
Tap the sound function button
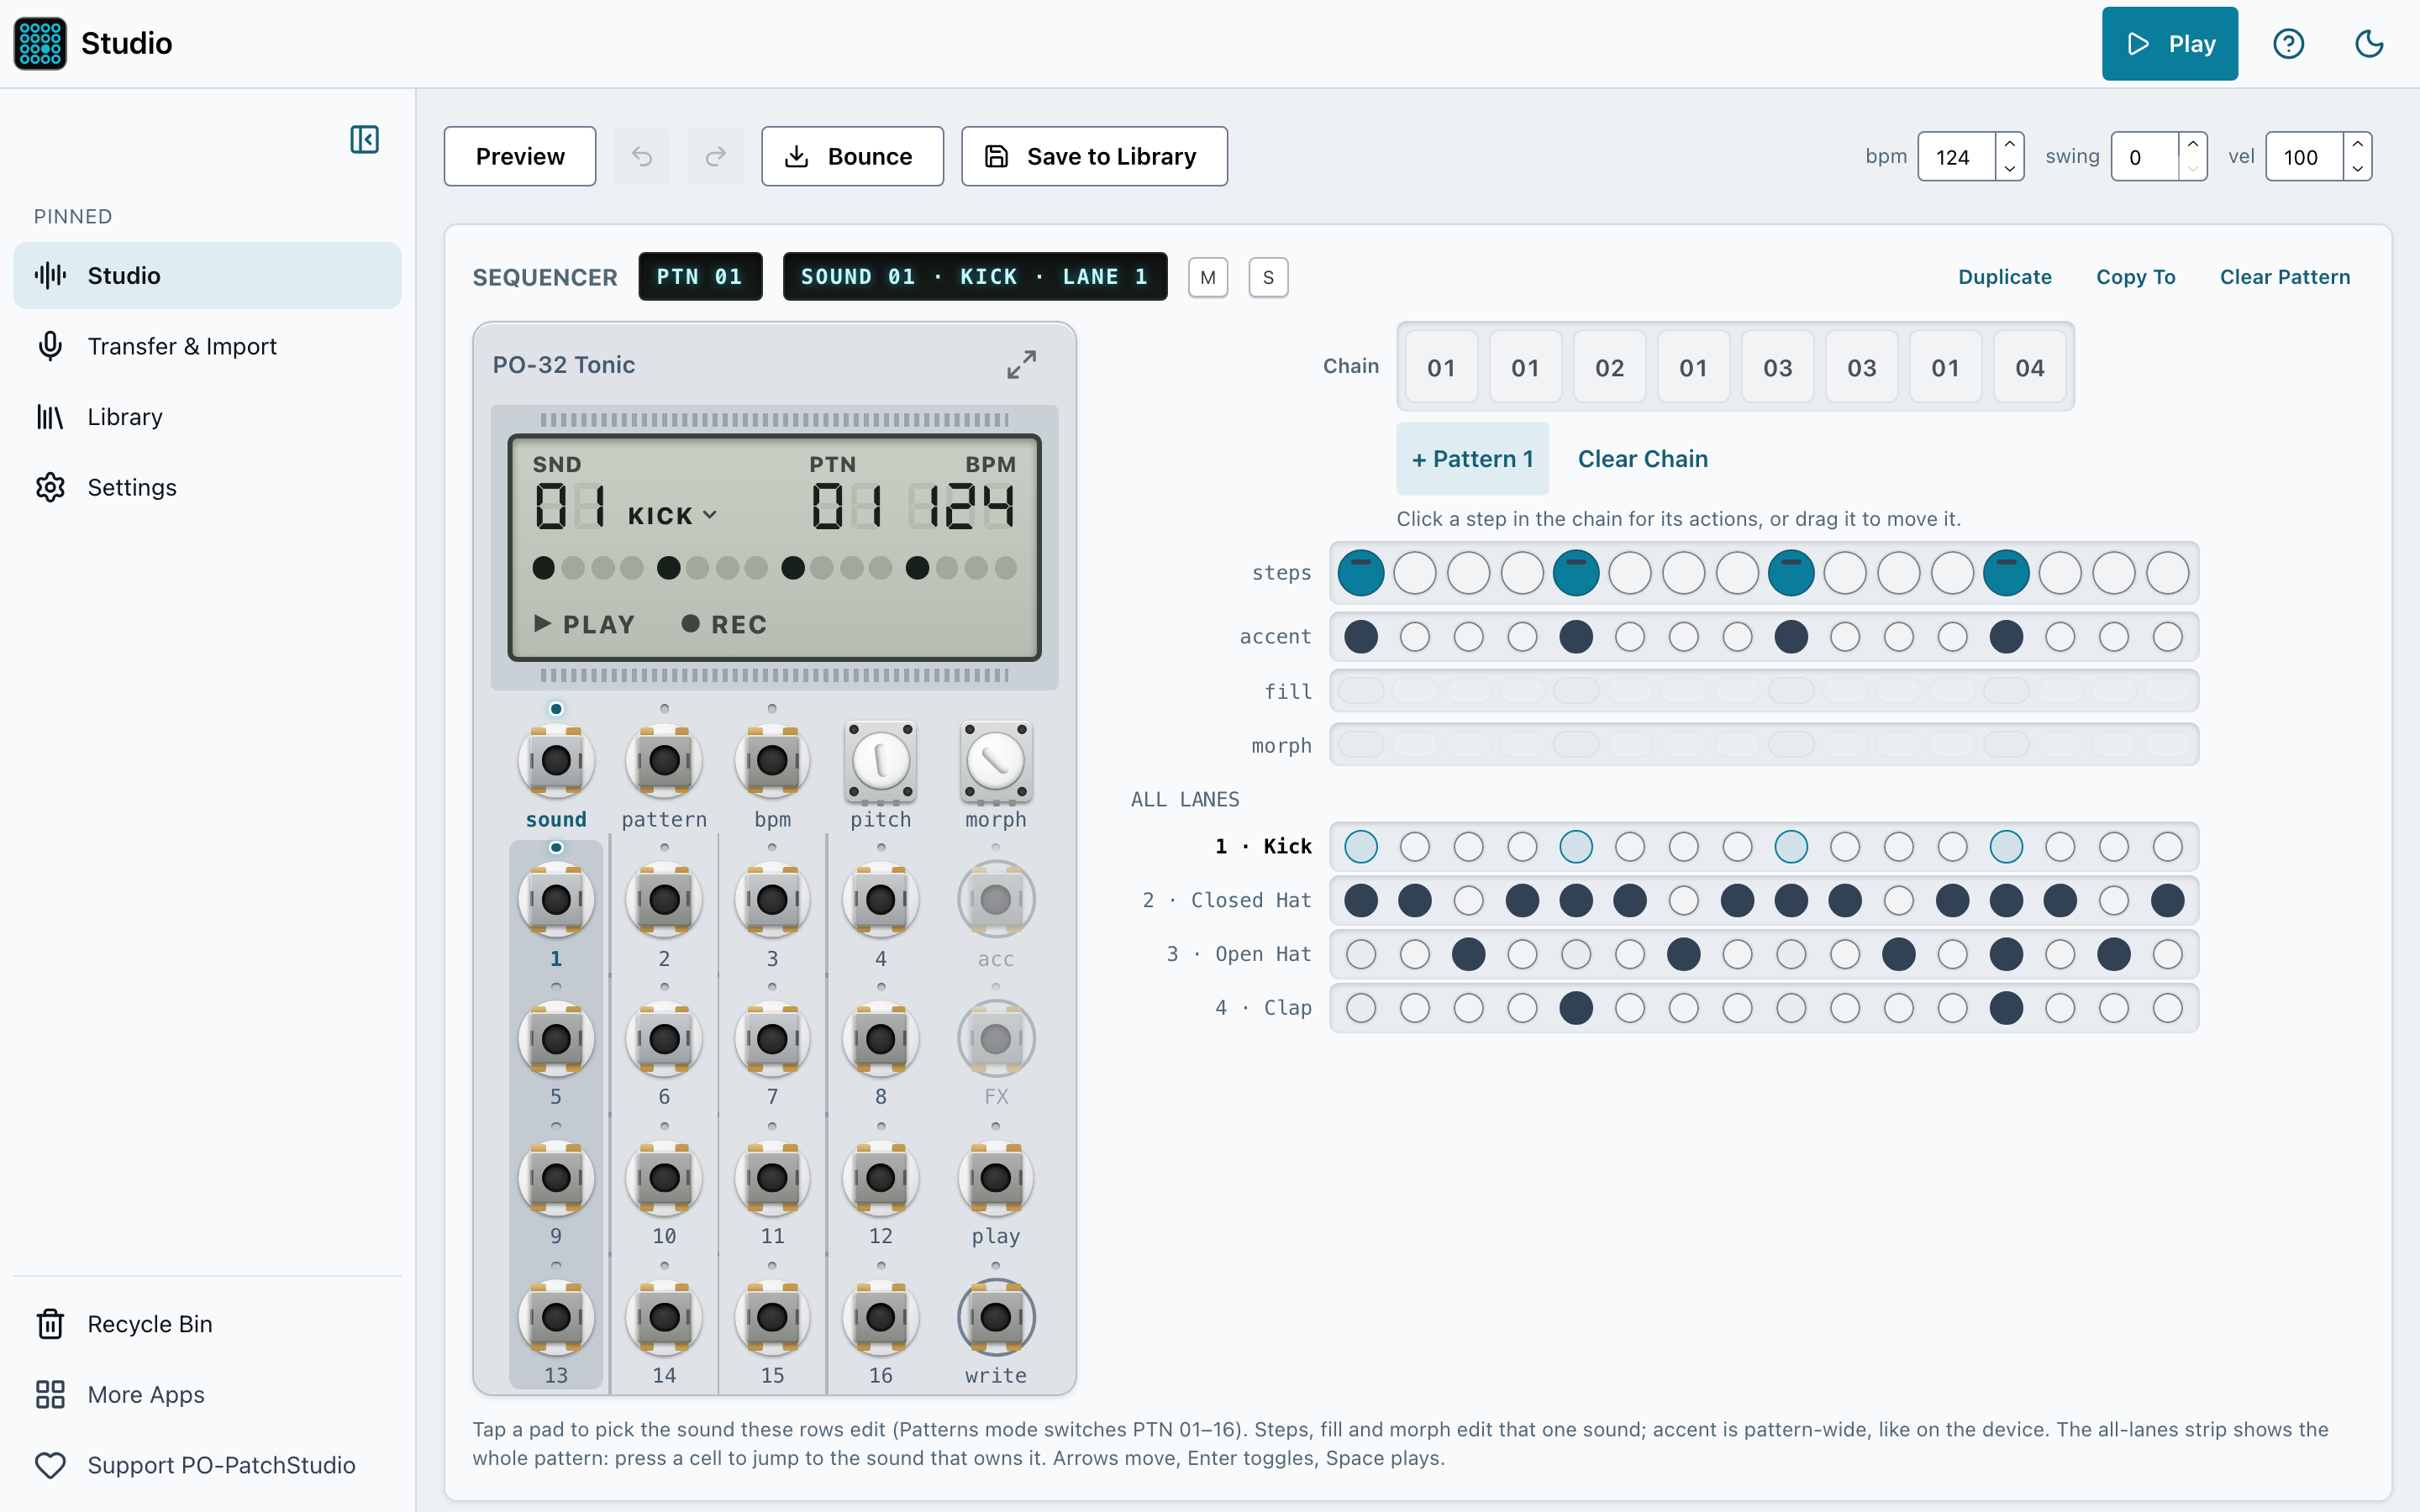pyautogui.click(x=556, y=762)
